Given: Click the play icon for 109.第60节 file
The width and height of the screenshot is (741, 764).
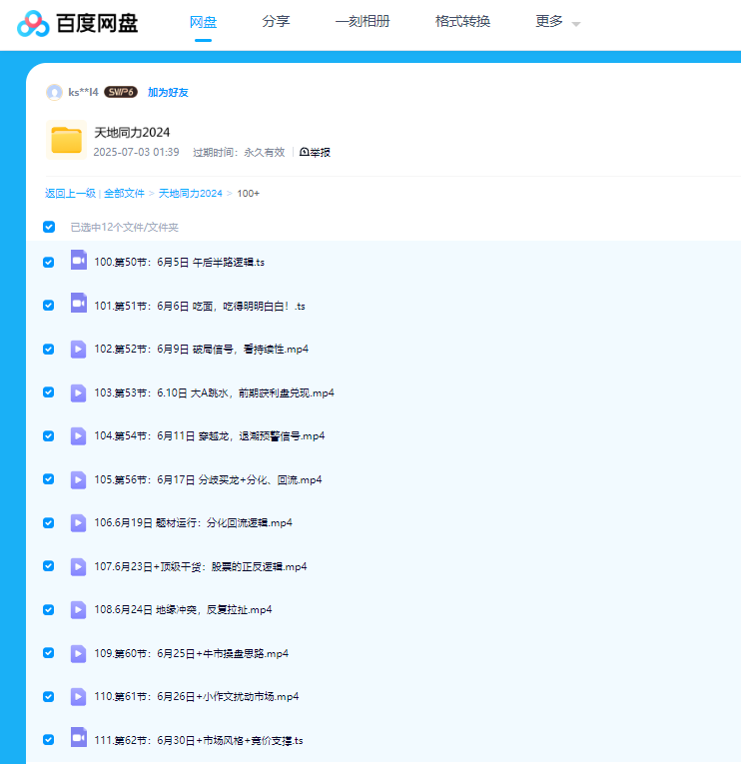Looking at the screenshot, I should [78, 653].
